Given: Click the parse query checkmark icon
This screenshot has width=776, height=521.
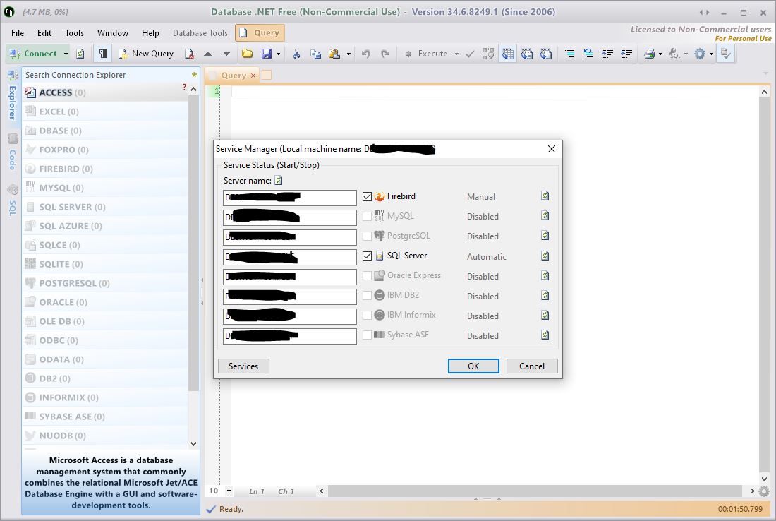Looking at the screenshot, I should coord(470,54).
